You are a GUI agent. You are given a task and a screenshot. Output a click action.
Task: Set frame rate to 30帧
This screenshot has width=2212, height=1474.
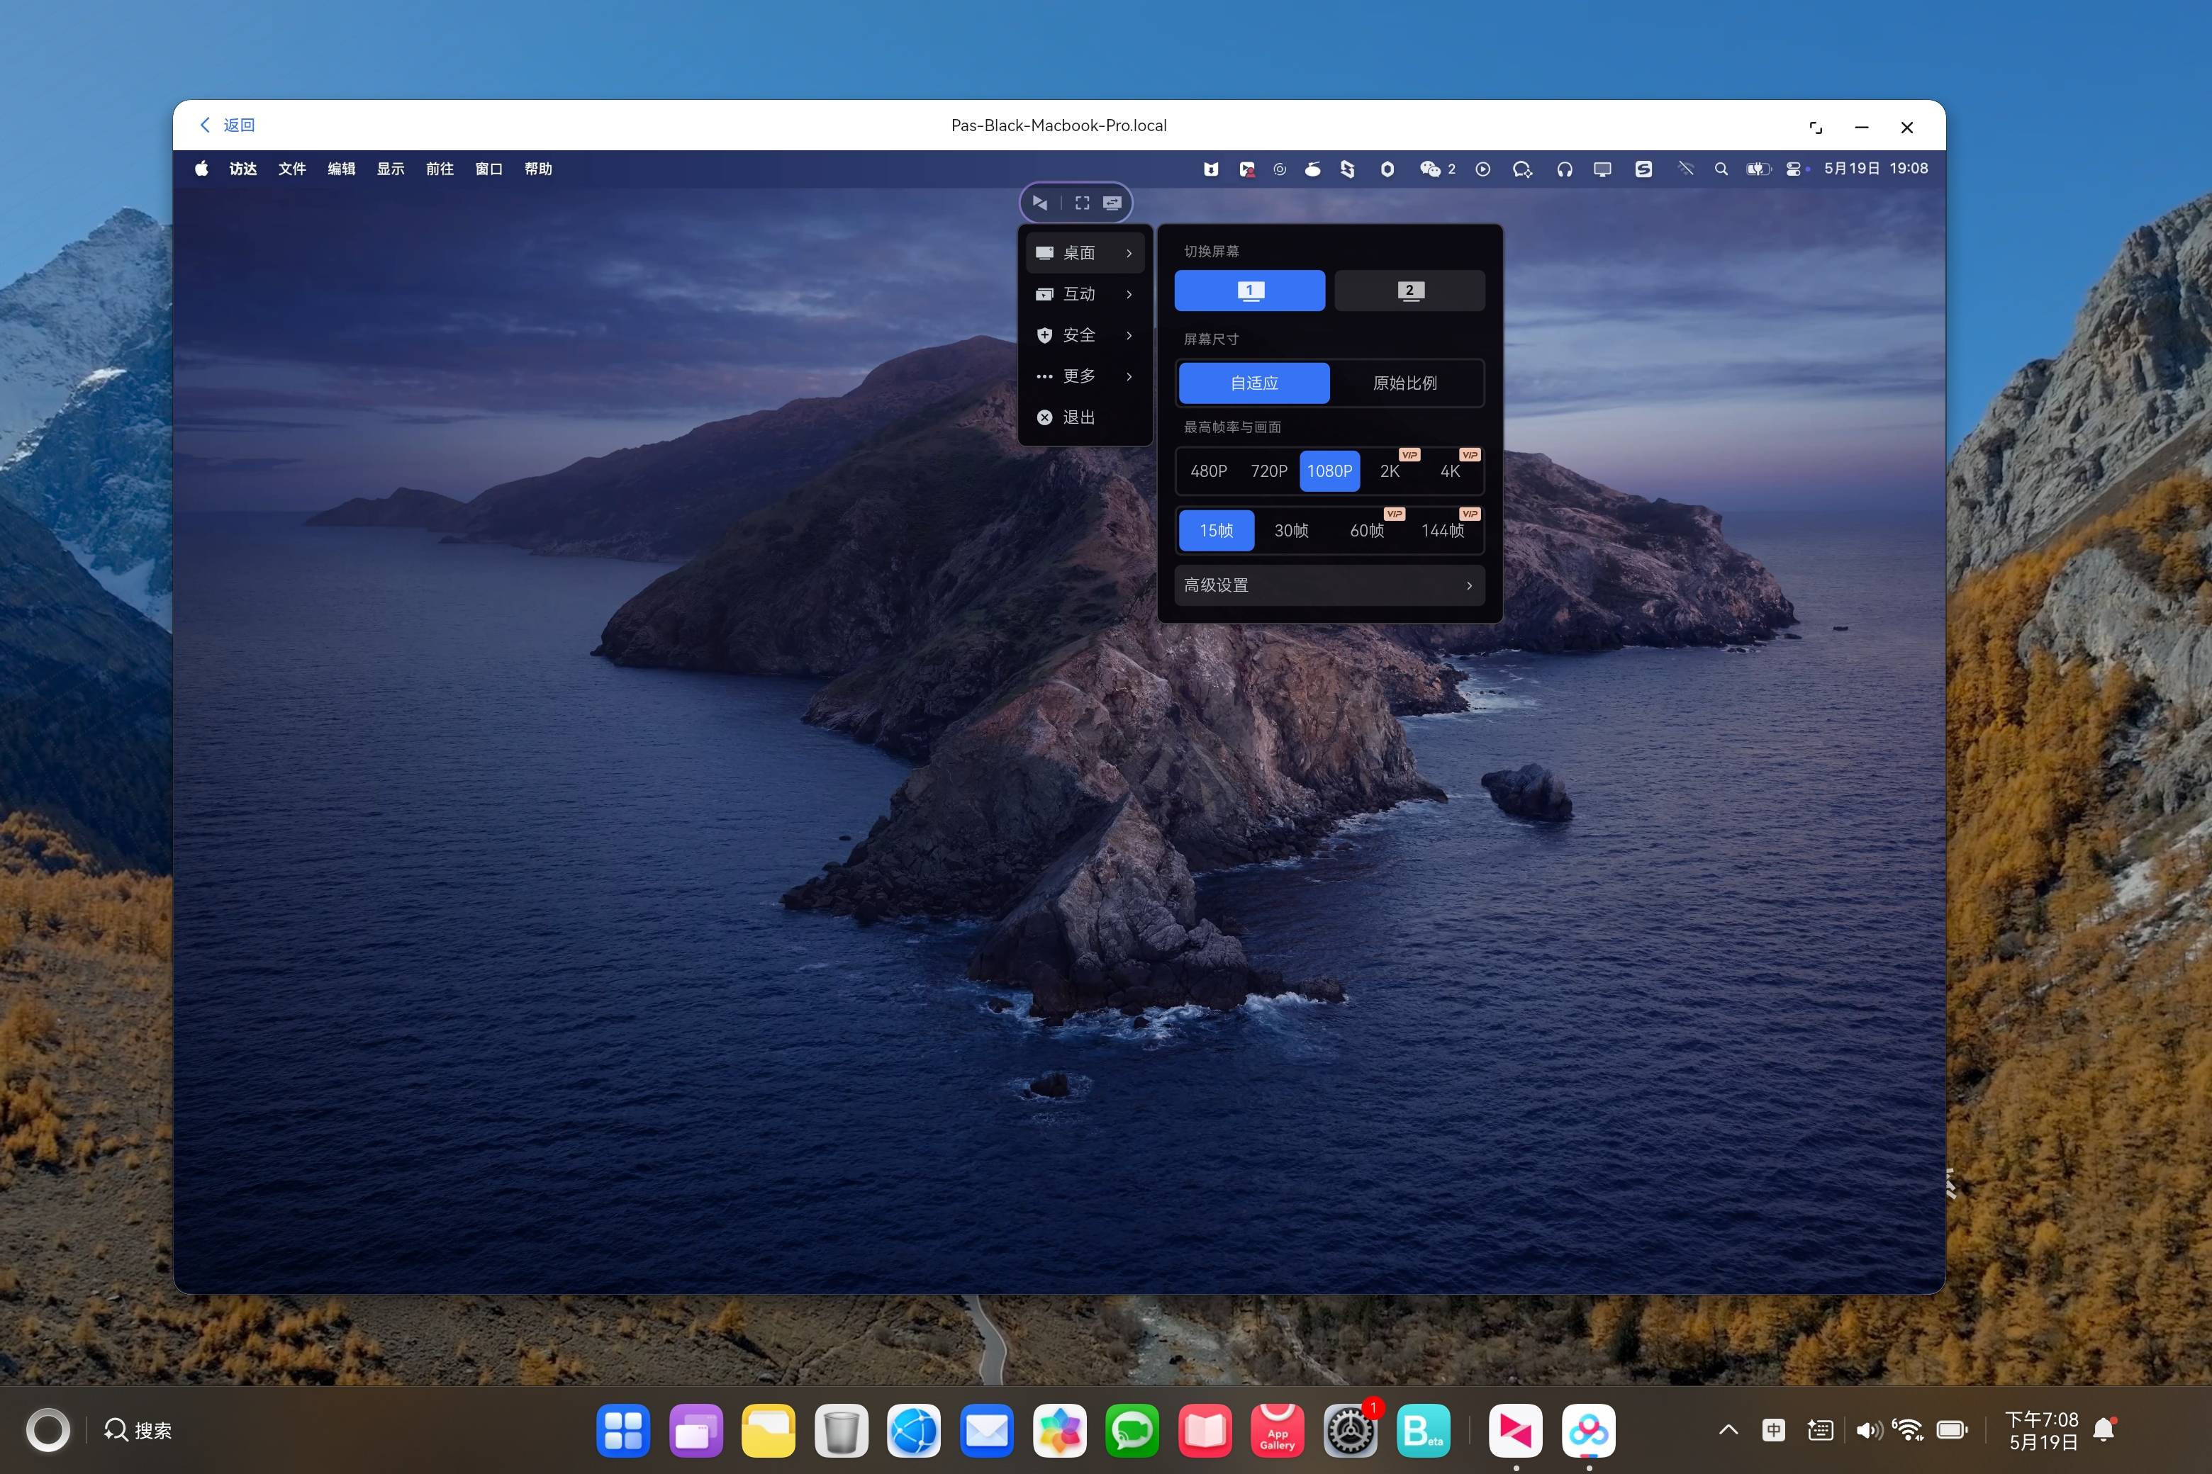pyautogui.click(x=1291, y=531)
